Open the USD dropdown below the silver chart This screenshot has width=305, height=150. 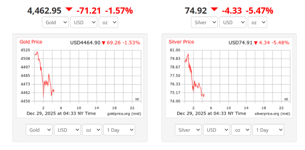coord(216,130)
